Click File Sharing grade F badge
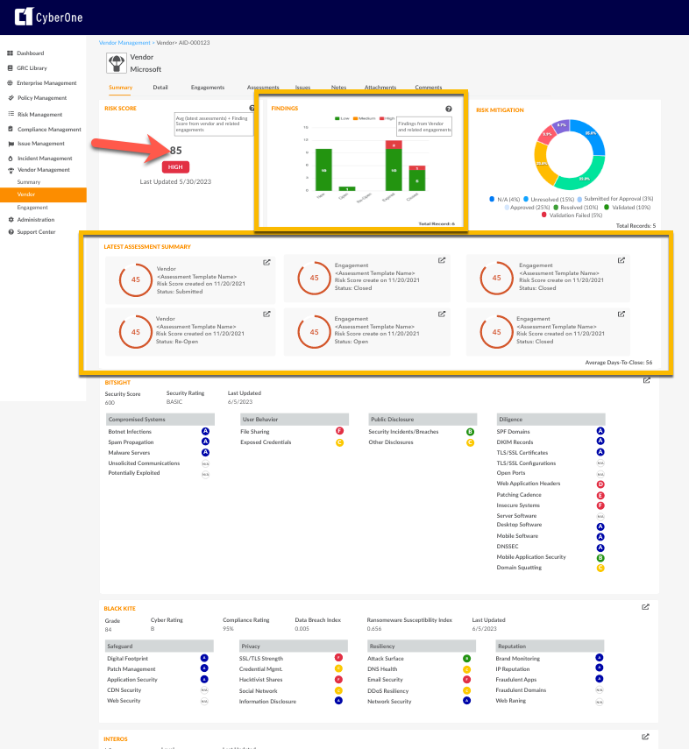 tap(339, 431)
